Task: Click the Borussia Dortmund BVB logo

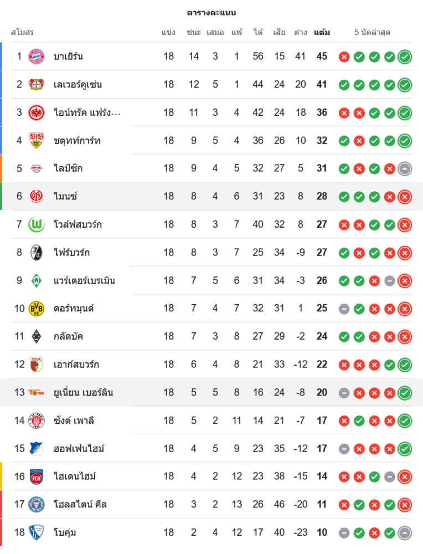Action: point(36,308)
